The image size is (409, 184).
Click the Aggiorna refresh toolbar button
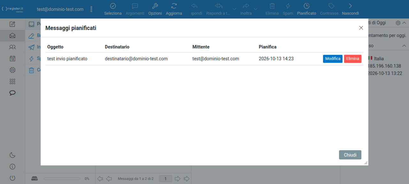click(174, 9)
